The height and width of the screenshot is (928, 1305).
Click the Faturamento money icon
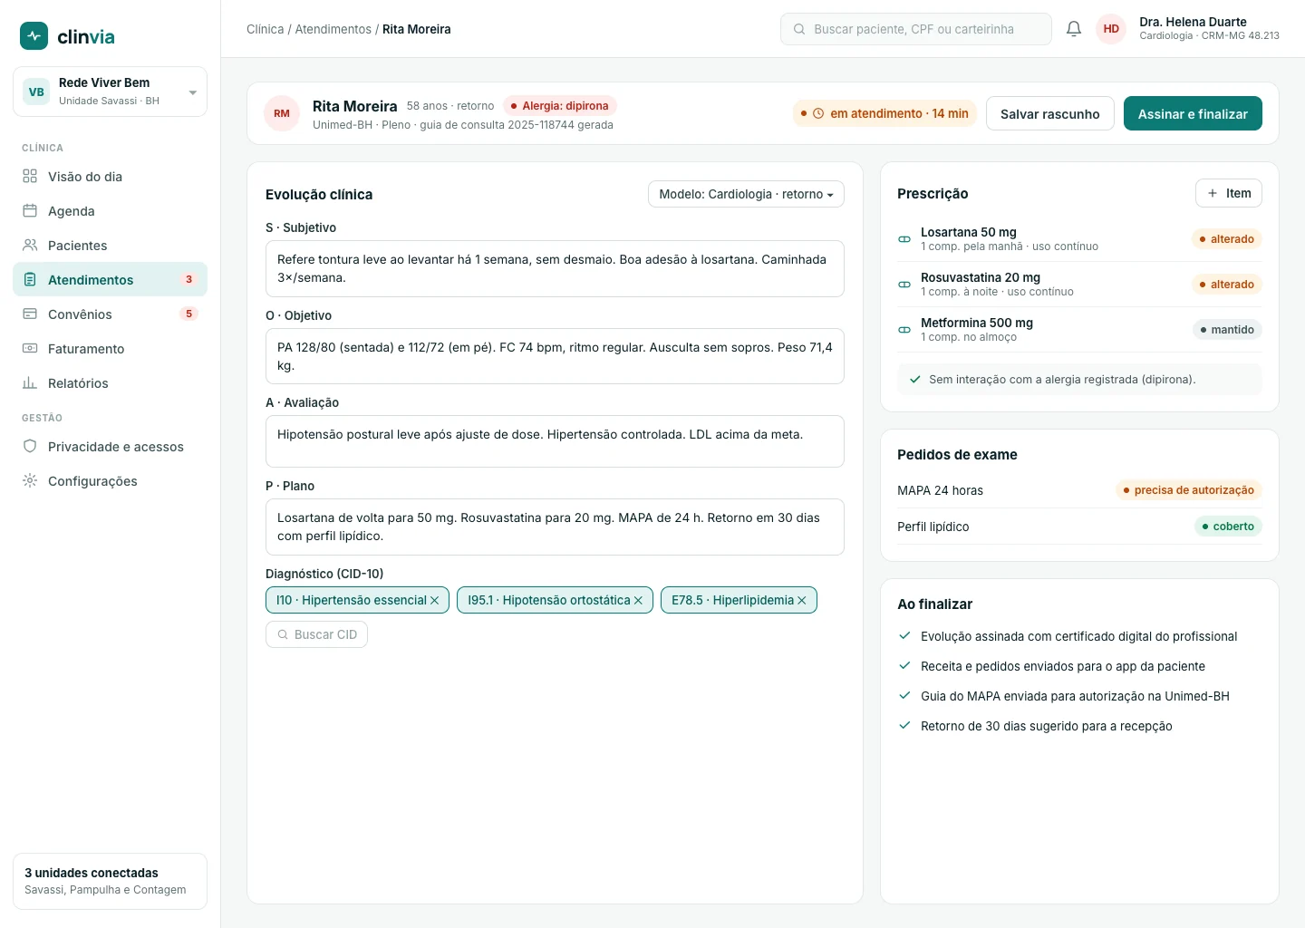(x=30, y=349)
